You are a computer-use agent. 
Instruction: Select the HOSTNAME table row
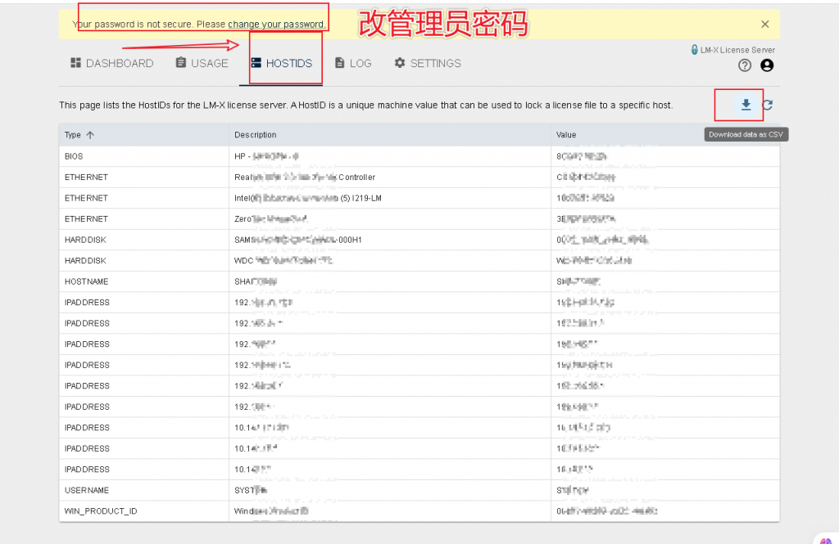pos(86,281)
